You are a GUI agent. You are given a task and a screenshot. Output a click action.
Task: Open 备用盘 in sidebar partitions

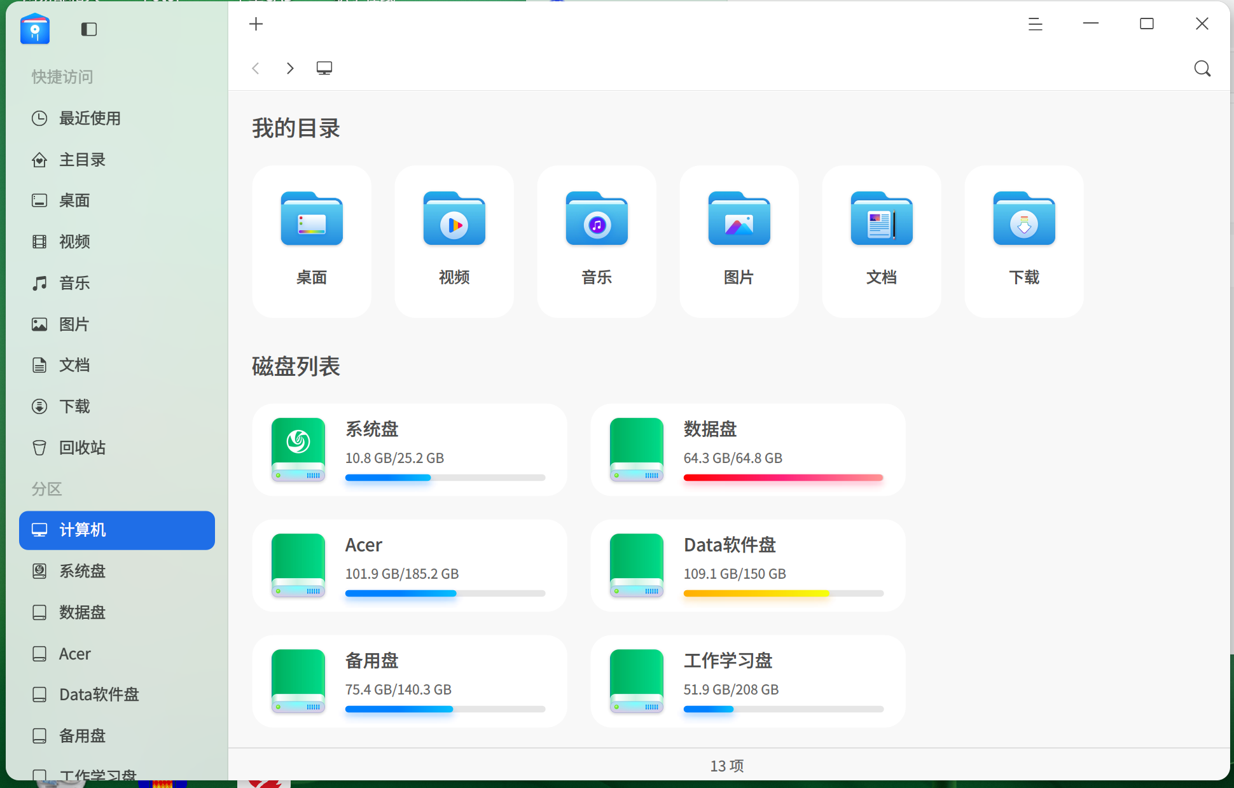click(x=117, y=736)
